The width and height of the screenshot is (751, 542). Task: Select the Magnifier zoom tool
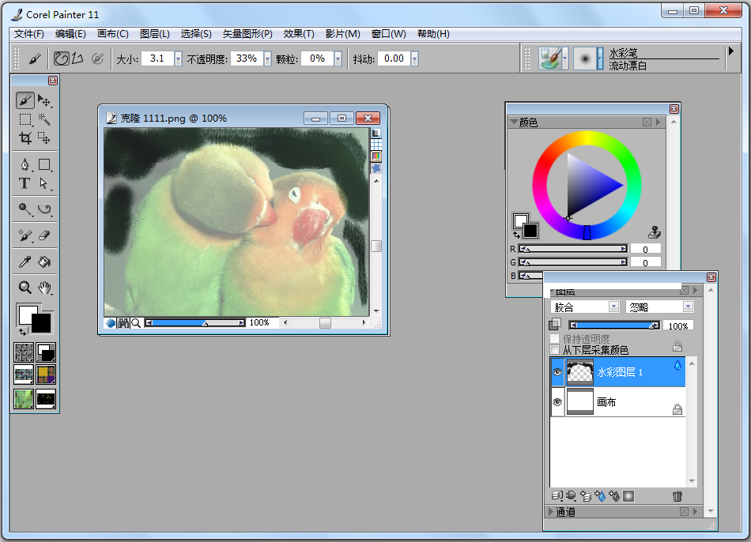coord(25,287)
